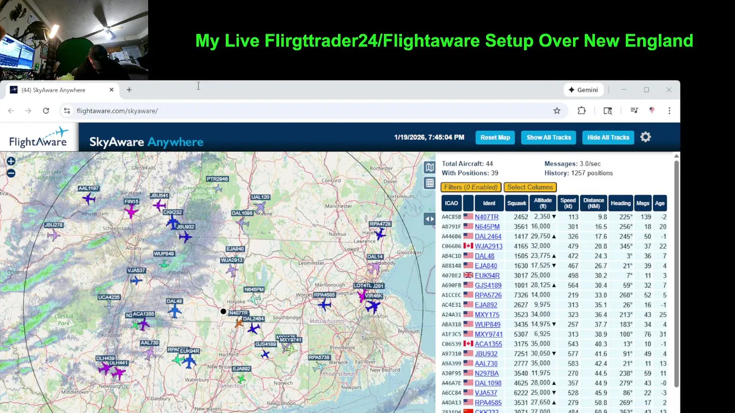Viewport: 735px width, 413px height.
Task: Open a new browser tab
Action: click(x=129, y=89)
